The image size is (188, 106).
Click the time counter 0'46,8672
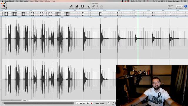(x=100, y=103)
